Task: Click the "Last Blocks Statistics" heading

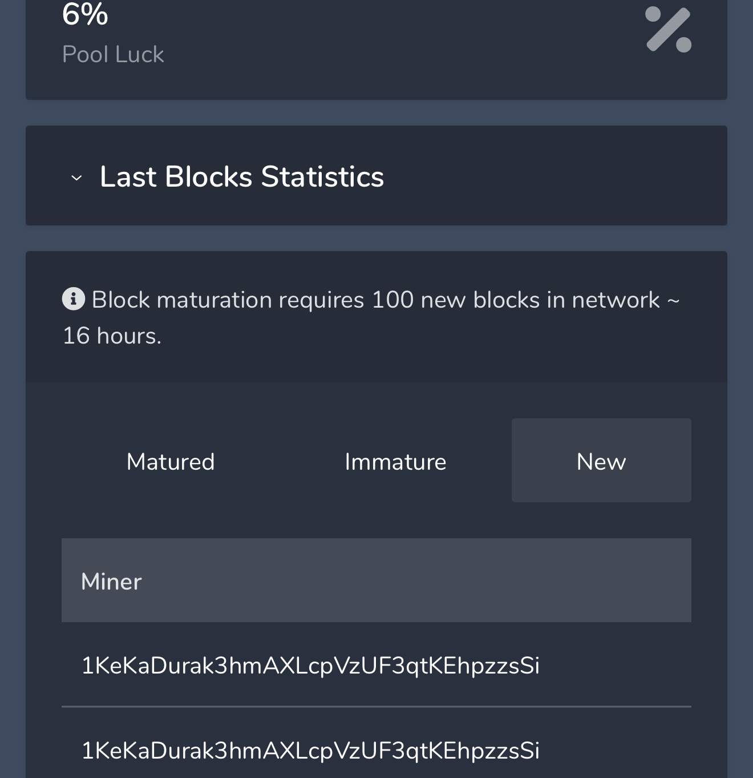Action: 241,176
